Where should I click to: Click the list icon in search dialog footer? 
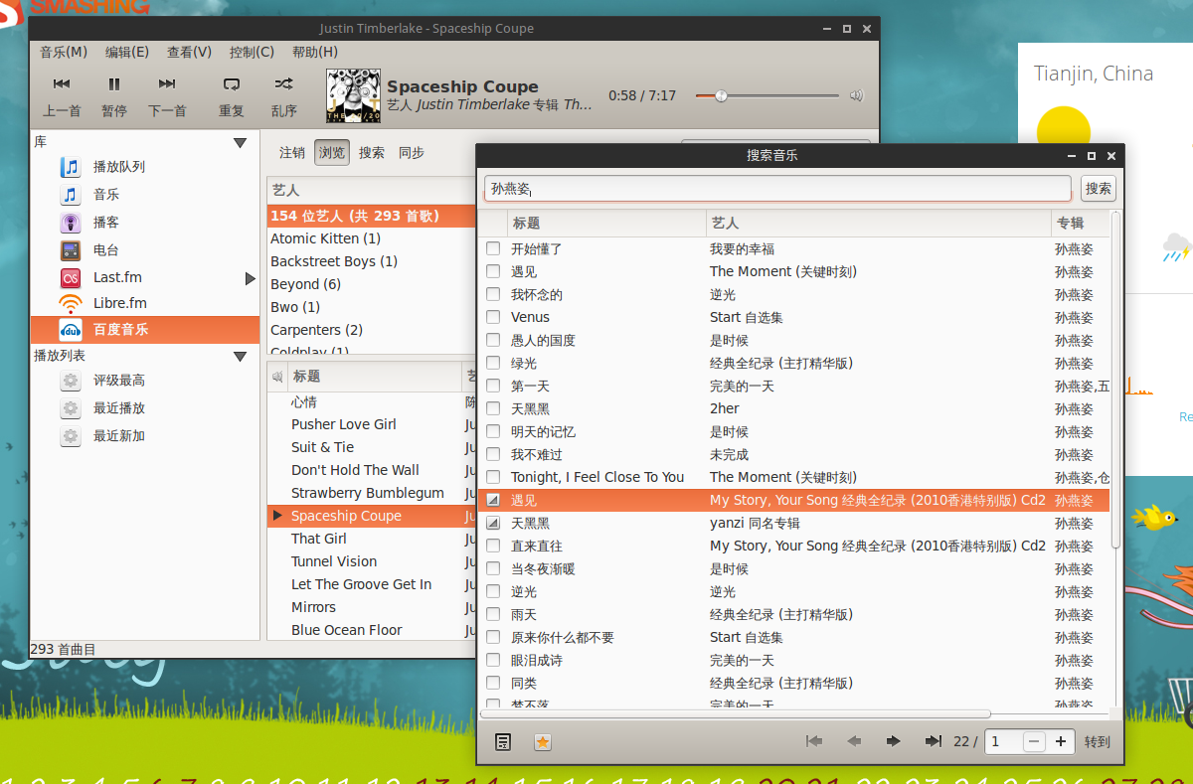(x=504, y=741)
